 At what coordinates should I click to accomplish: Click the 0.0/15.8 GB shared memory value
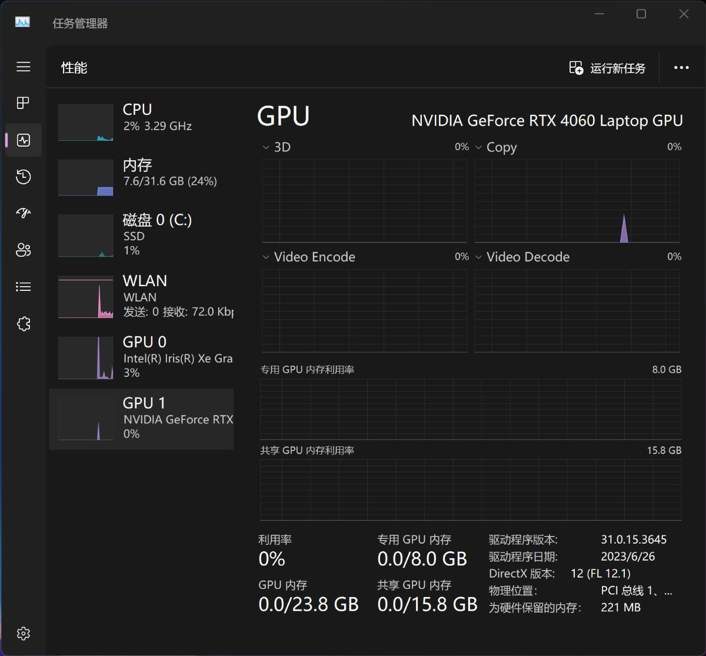click(x=428, y=604)
